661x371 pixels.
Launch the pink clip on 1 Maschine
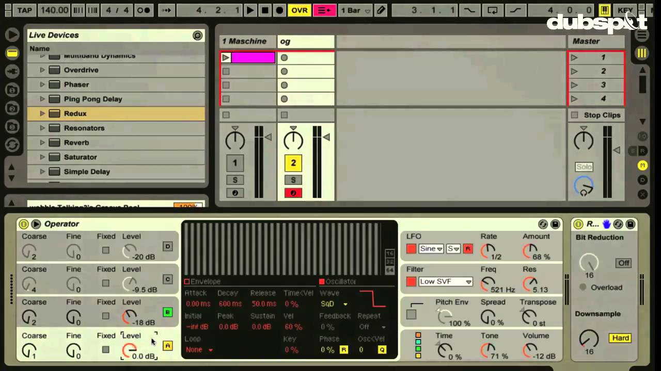pos(226,58)
